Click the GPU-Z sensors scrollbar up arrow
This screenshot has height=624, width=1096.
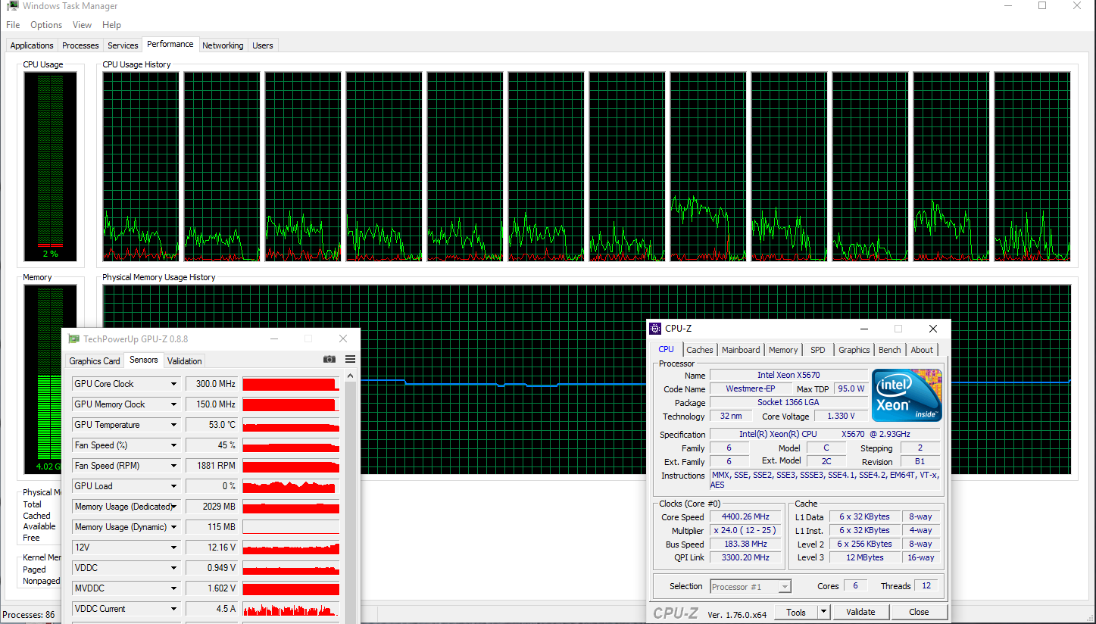tap(350, 376)
